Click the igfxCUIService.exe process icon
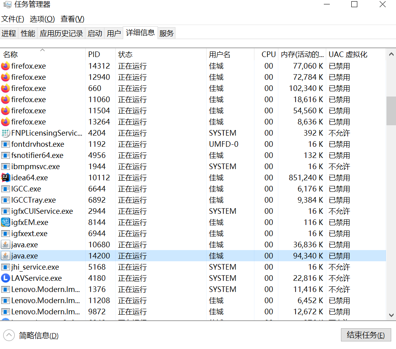 6,211
